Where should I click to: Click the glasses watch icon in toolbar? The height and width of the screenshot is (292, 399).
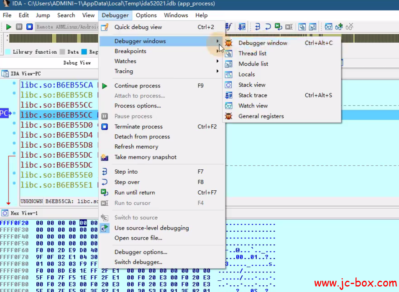[329, 27]
